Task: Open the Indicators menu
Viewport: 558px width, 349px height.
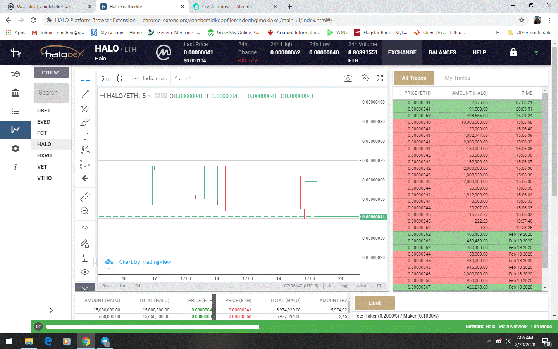Action: click(149, 78)
